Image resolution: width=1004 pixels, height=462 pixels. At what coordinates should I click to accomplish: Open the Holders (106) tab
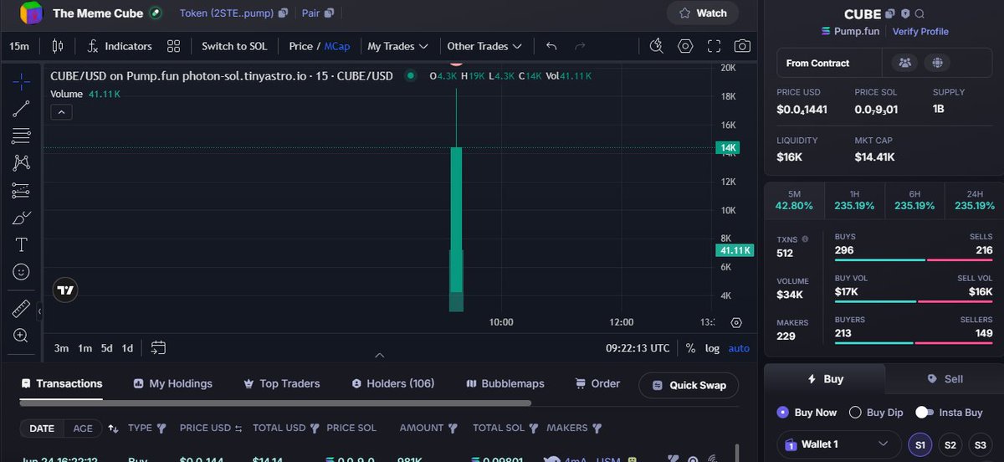pos(393,383)
